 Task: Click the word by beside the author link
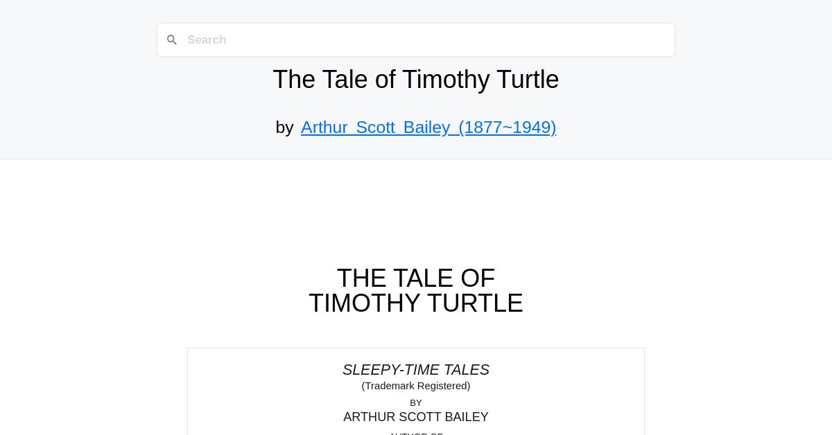click(285, 127)
